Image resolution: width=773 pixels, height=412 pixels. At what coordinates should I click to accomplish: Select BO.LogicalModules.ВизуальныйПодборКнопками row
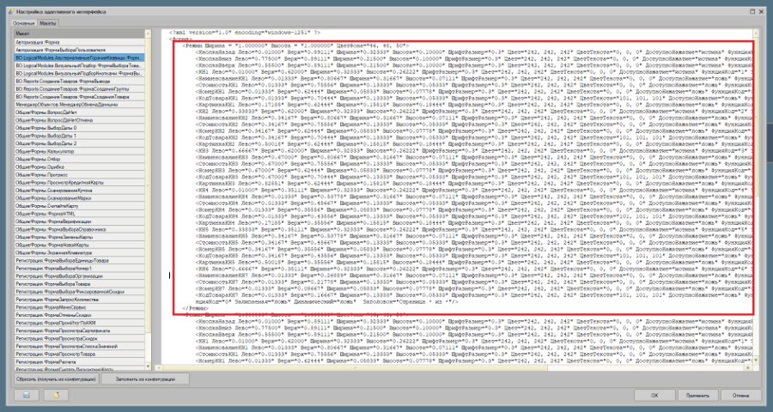tap(79, 74)
